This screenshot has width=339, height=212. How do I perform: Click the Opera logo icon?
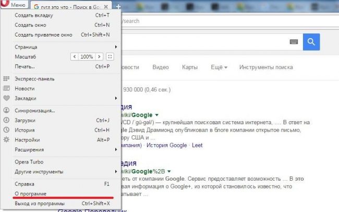pos(5,3)
